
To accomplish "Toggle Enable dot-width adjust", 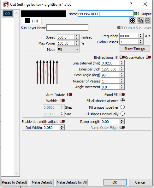I will pyautogui.click(x=62, y=121).
